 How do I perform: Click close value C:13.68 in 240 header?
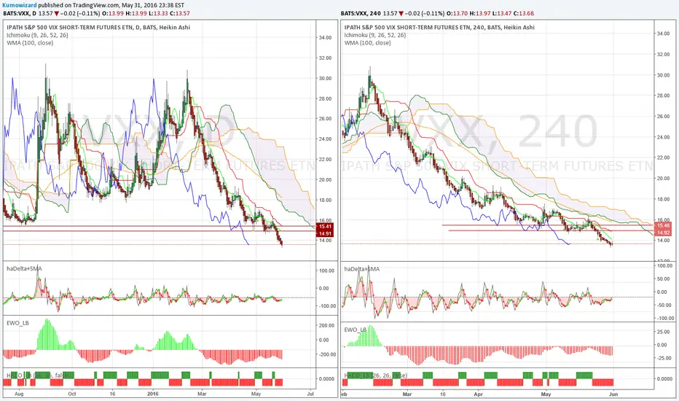pyautogui.click(x=524, y=13)
